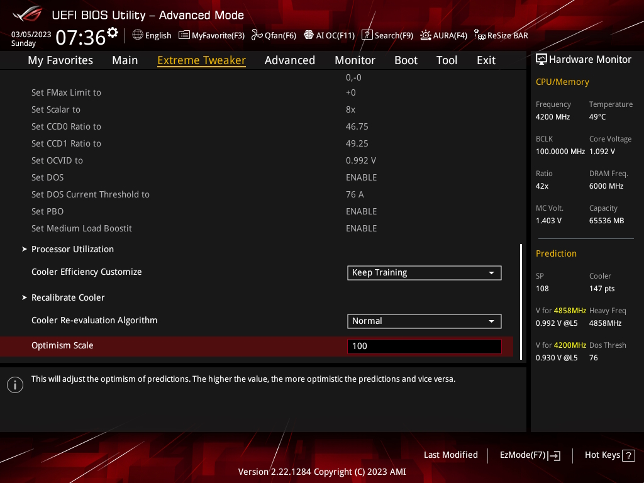Viewport: 644px width, 483px height.
Task: Click CPU/Memory section heading
Action: point(562,82)
